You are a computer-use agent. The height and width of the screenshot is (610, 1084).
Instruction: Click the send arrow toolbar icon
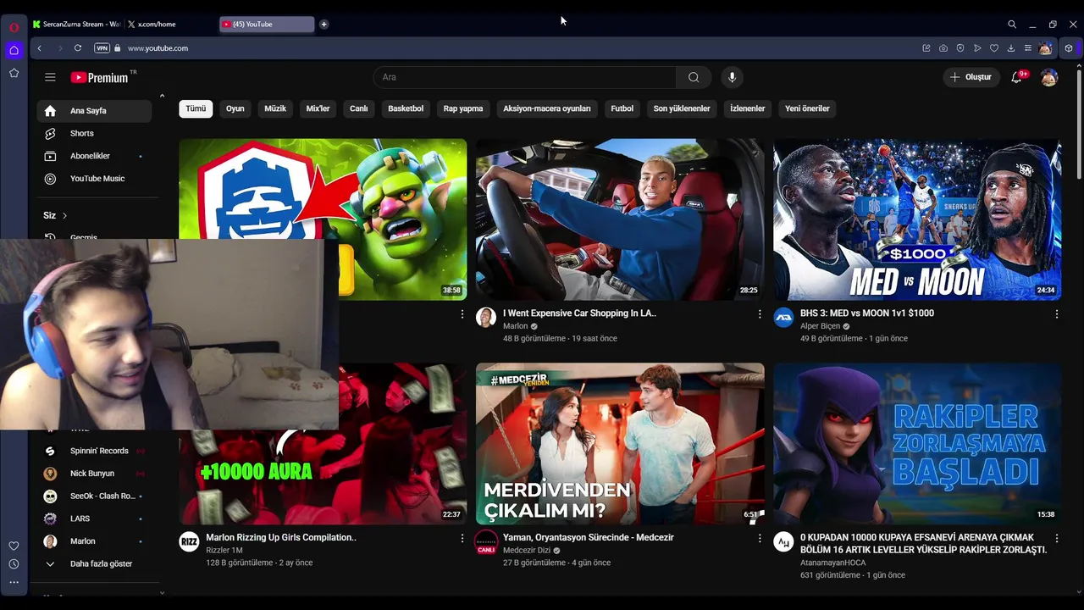977,48
